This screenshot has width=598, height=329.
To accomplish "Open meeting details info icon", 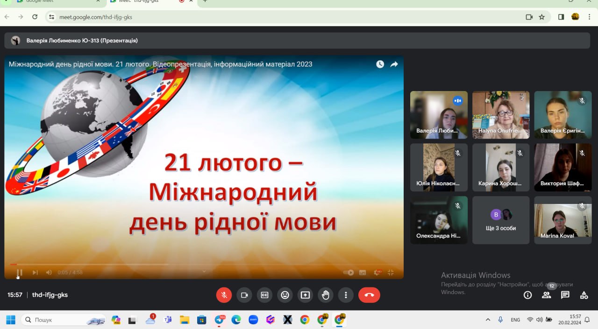I will tap(527, 295).
